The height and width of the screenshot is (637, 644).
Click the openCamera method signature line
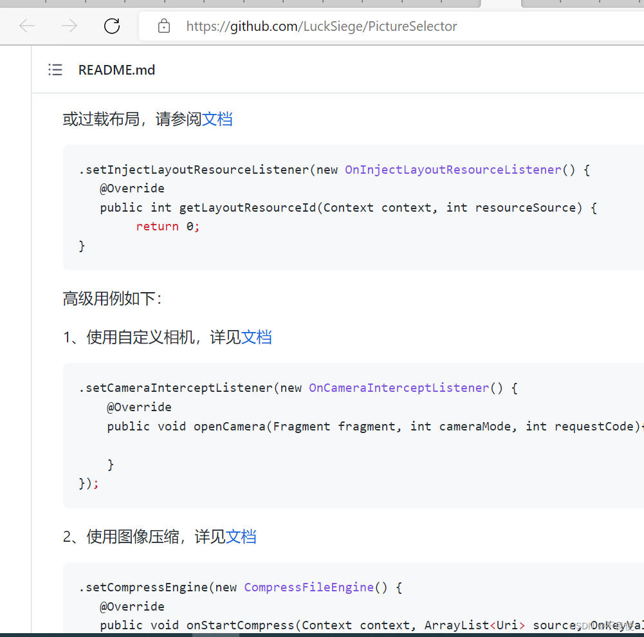(374, 427)
